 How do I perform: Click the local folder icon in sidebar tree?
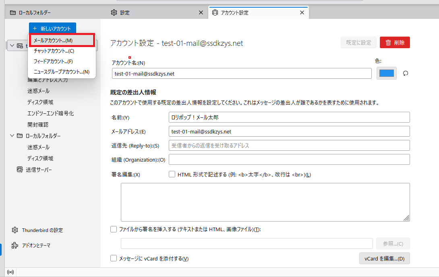click(x=19, y=136)
